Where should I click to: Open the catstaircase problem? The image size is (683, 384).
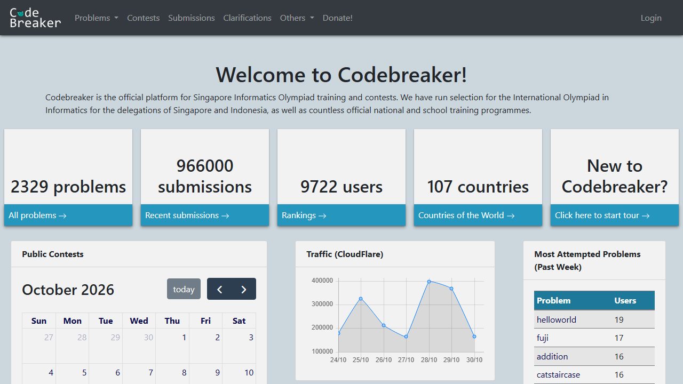point(558,374)
